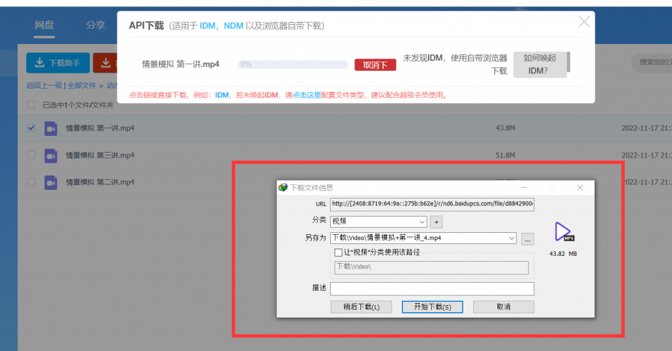Click 稍后下载(L) button
This screenshot has width=672, height=351.
click(x=362, y=307)
